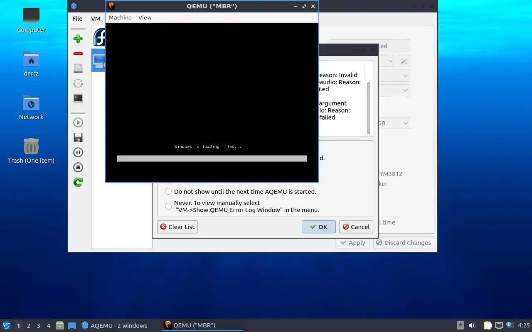Click the Clear List button
This screenshot has height=332, width=532.
177,227
